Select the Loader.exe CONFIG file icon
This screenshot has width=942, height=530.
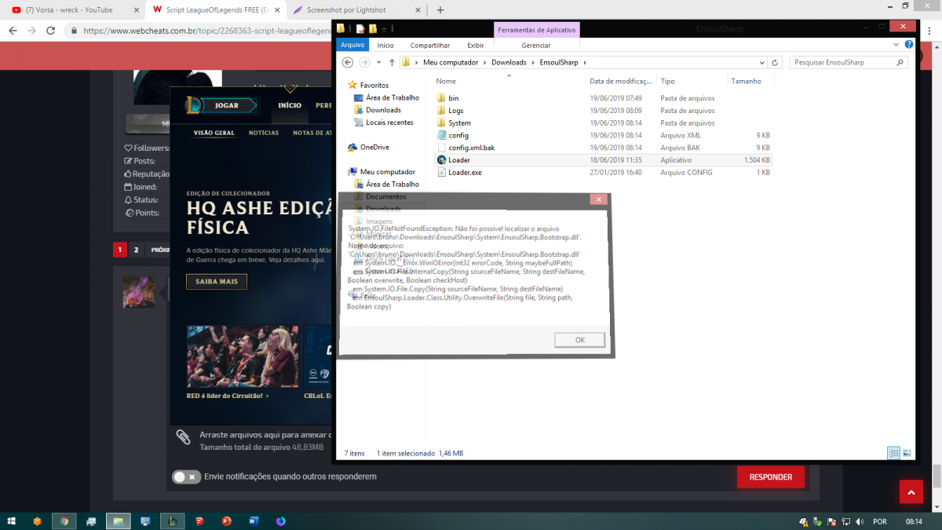442,173
